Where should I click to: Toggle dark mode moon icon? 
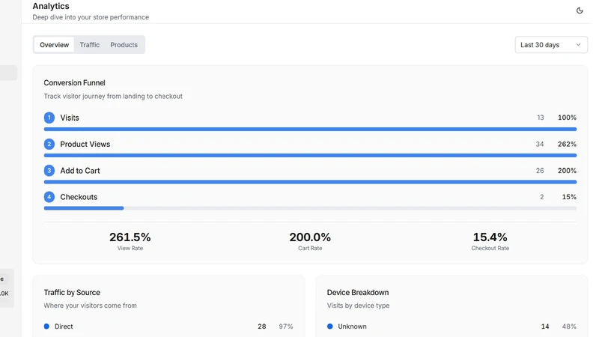(x=580, y=10)
